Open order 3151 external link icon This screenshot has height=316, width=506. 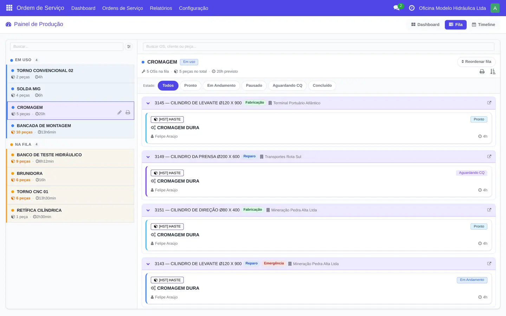point(489,210)
